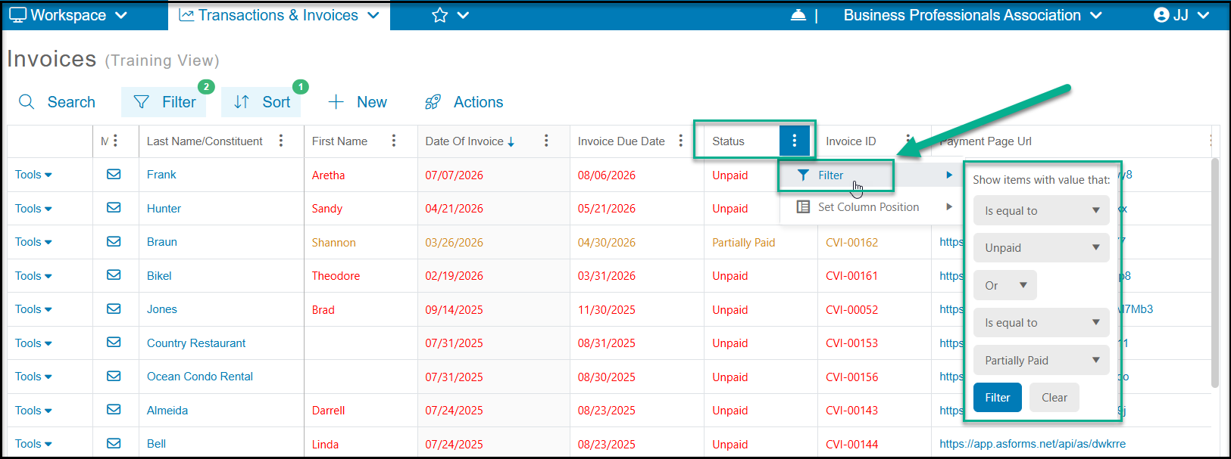Click the New toolbar button
1231x459 pixels.
pyautogui.click(x=358, y=102)
